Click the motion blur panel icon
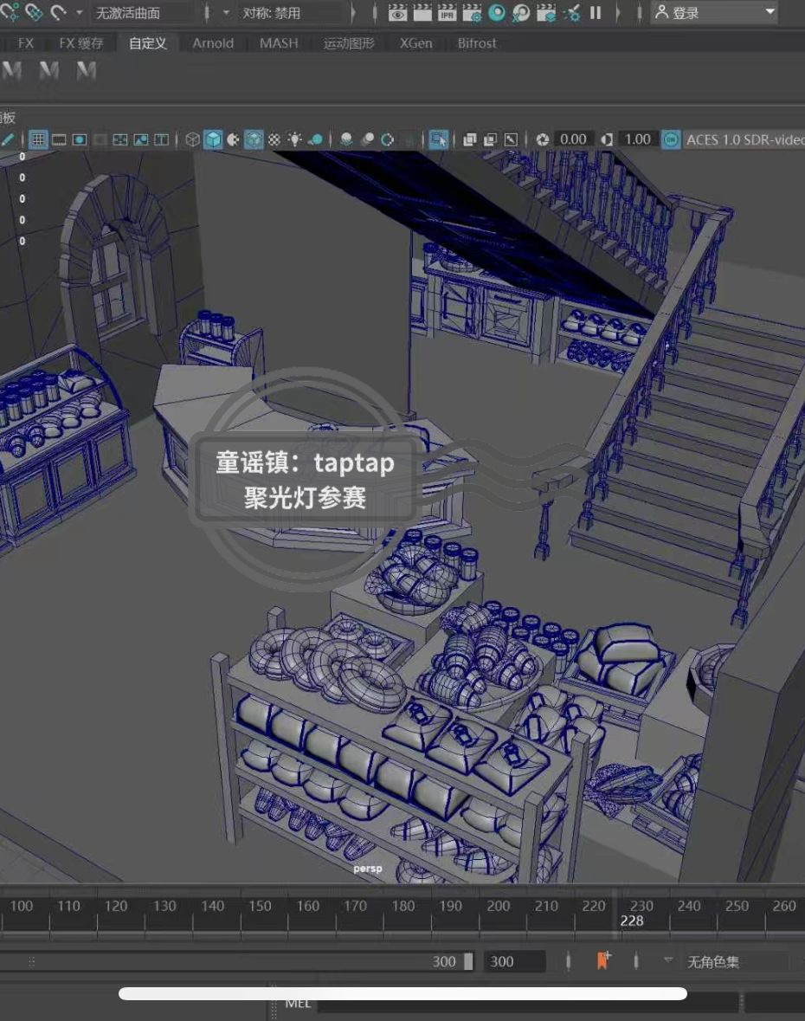 click(367, 139)
